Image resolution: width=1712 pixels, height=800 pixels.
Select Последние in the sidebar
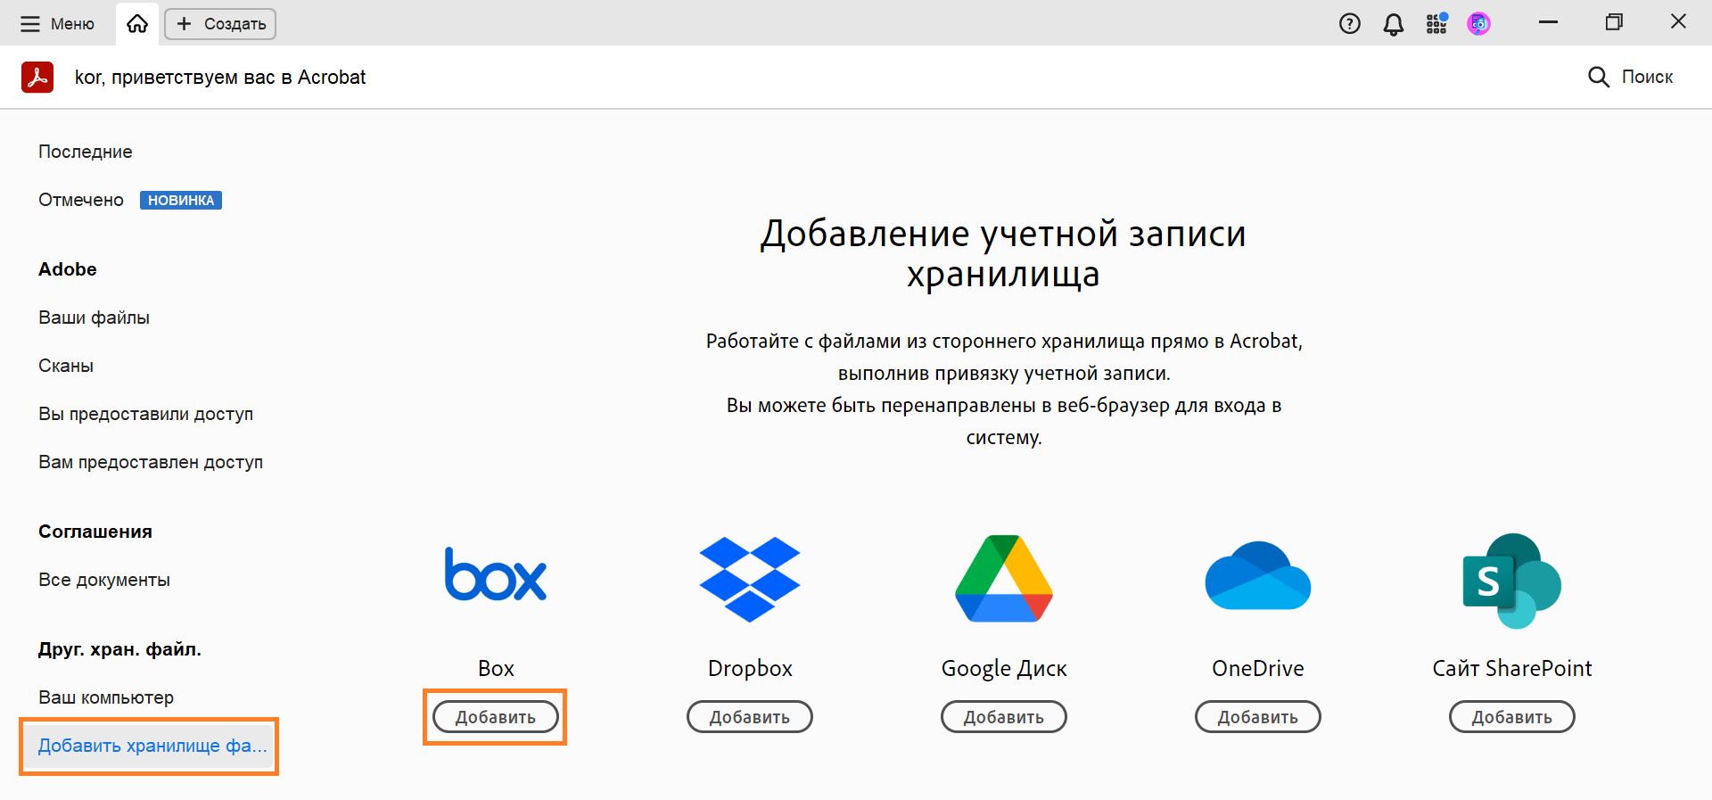(x=86, y=152)
